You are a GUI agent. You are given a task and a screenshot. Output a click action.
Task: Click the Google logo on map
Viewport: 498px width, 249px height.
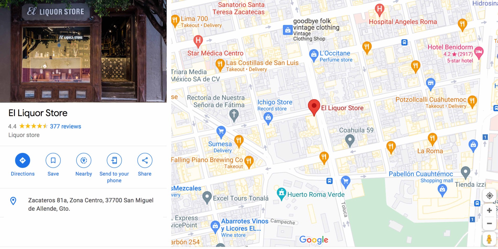tap(313, 240)
